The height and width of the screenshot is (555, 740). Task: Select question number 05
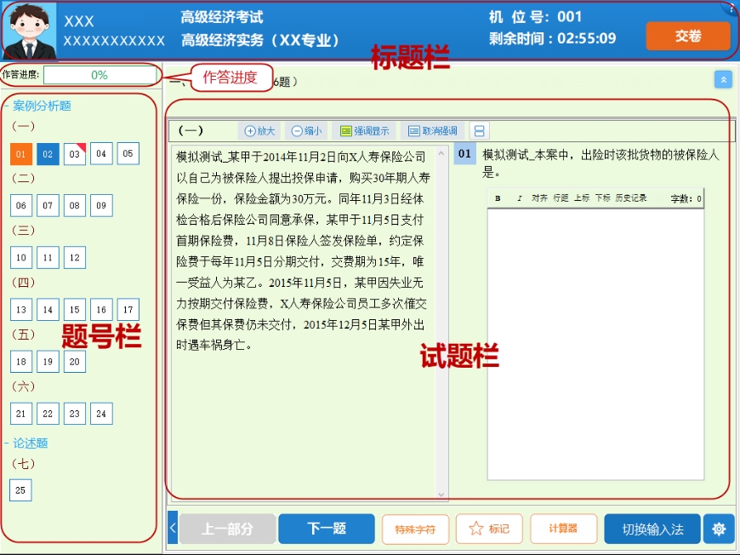(x=128, y=153)
